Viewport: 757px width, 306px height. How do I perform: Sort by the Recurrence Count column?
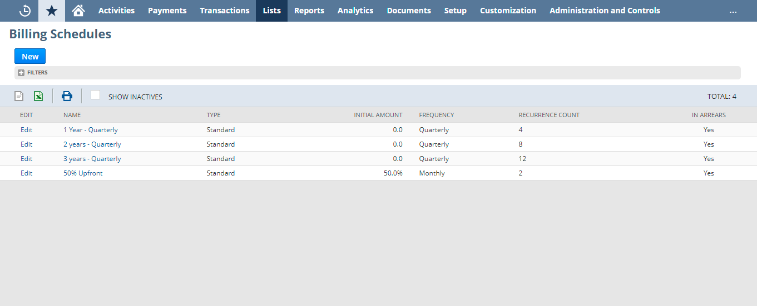click(549, 115)
